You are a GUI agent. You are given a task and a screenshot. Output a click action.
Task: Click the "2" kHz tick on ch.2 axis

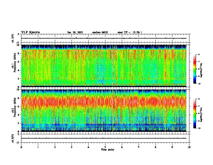pos(19,123)
